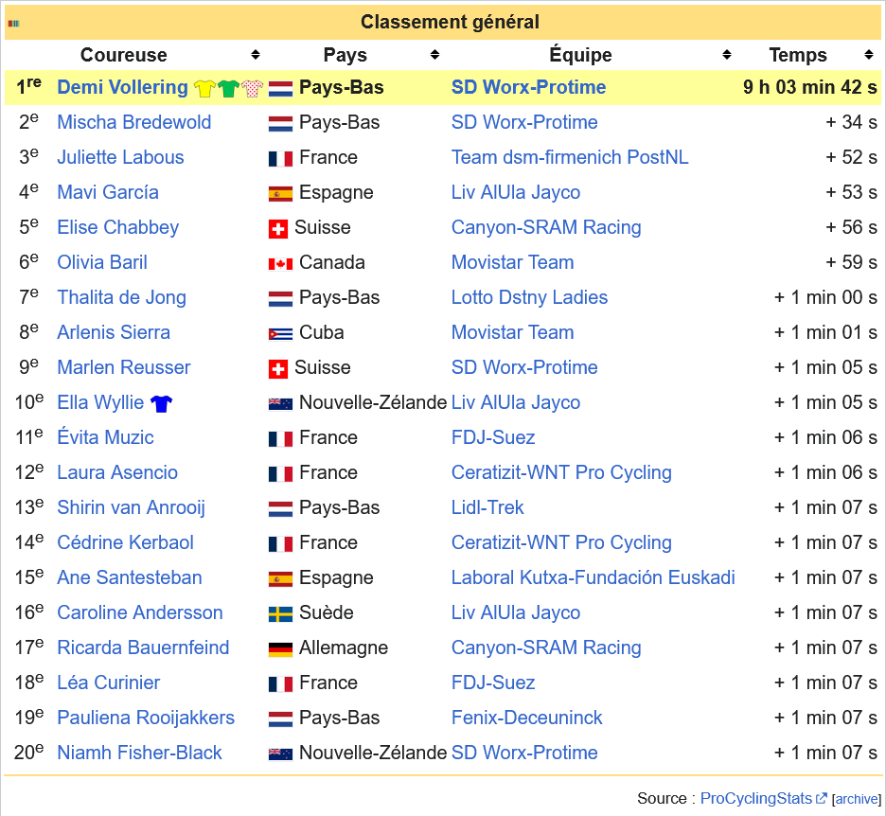The image size is (886, 816).
Task: Open Liv AlUla Jayco link in Mavi García's row
Action: [x=516, y=192]
